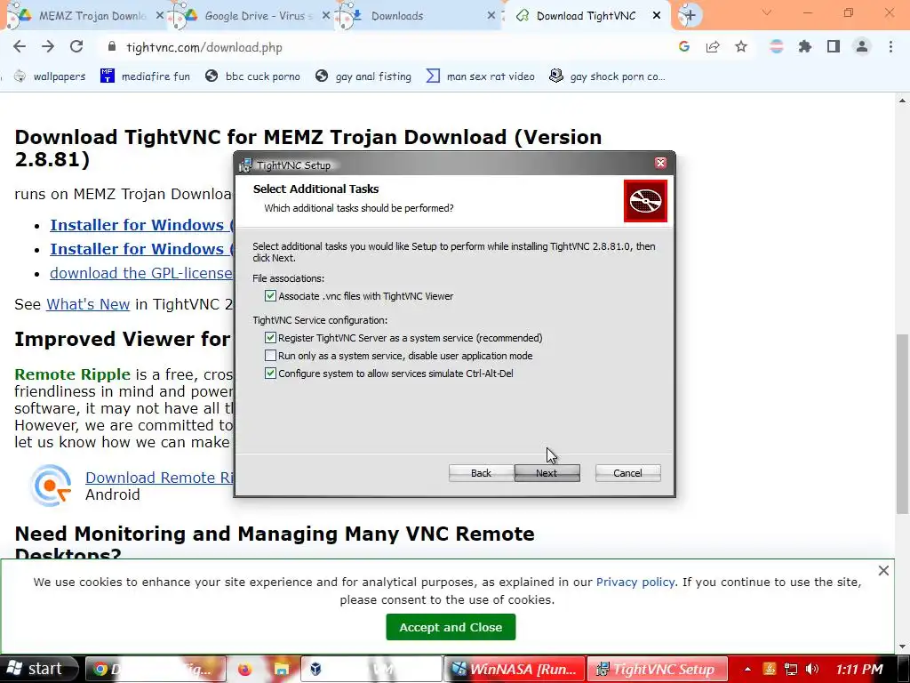Select the Download TightVNC tab
The height and width of the screenshot is (683, 910).
(587, 16)
